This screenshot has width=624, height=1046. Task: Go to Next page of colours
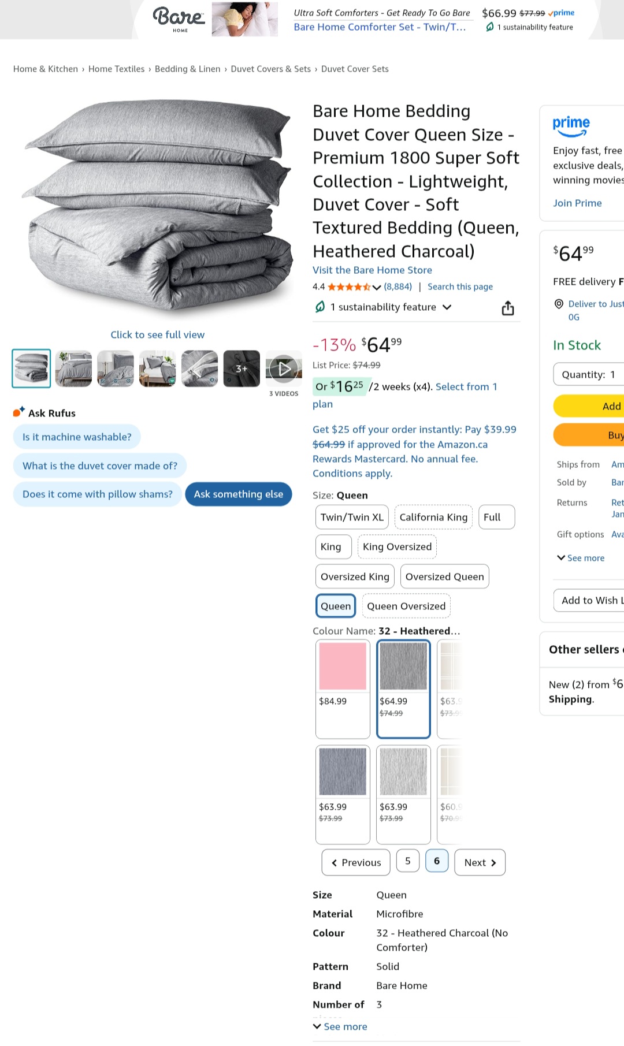coord(480,862)
